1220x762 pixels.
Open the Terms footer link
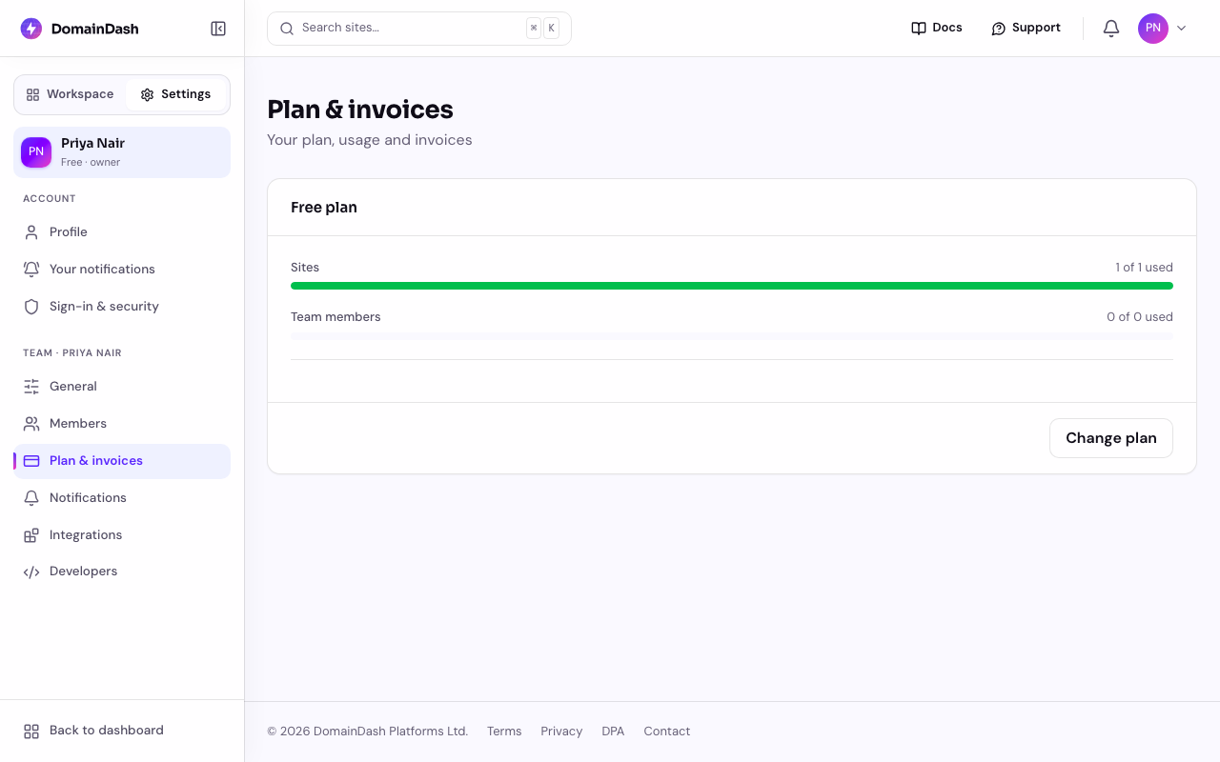[504, 732]
